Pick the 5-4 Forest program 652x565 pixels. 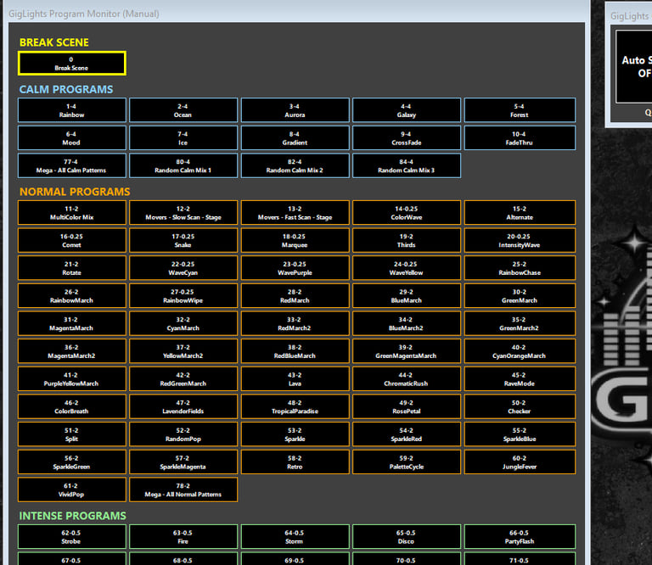[x=520, y=110]
